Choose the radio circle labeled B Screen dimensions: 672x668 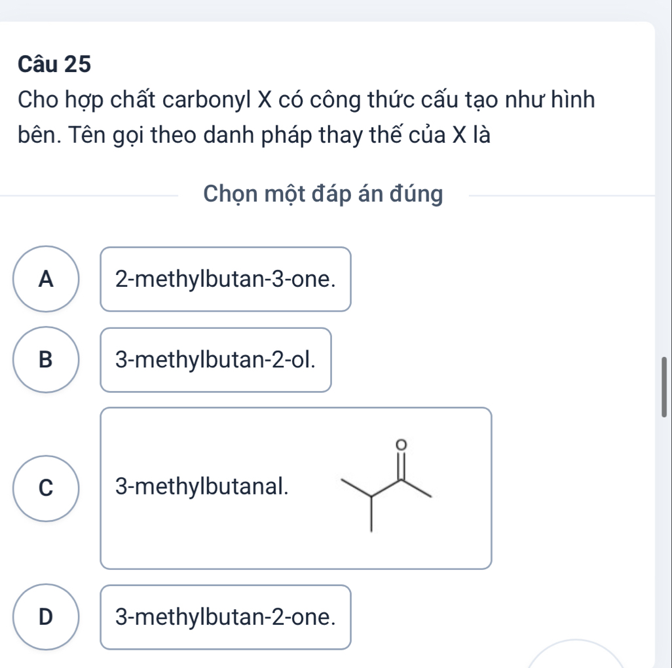[46, 360]
